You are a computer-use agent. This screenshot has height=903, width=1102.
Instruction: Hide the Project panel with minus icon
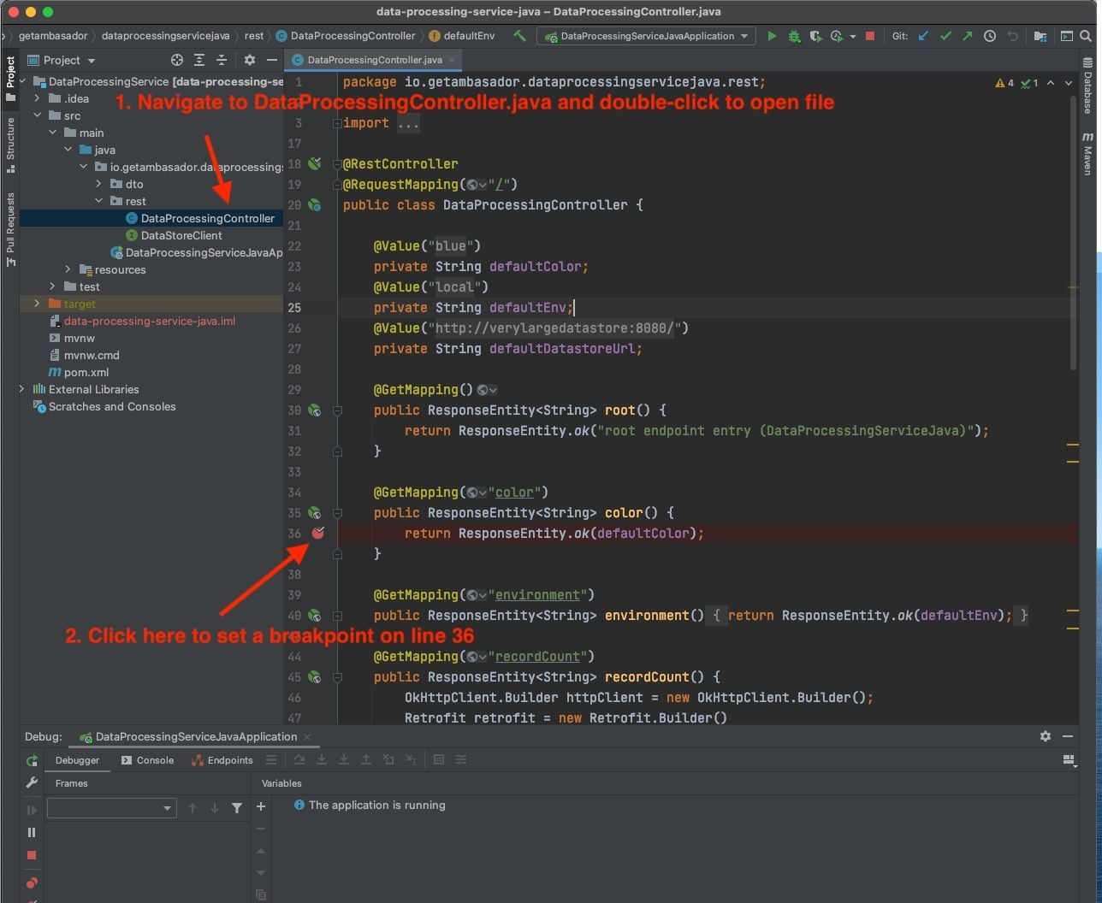(272, 60)
